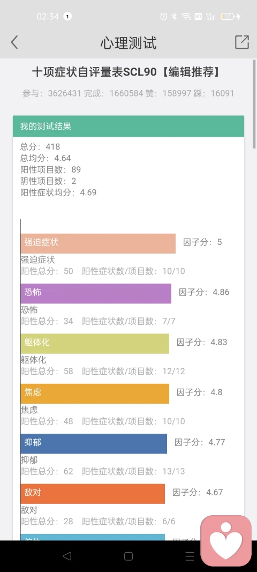
Task: Select the 恐怖 purple bar
Action: 96,293
